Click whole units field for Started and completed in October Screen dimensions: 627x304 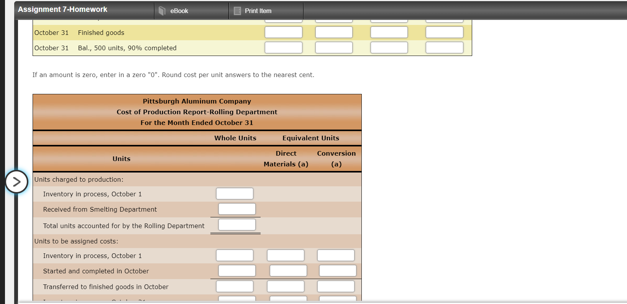(237, 271)
